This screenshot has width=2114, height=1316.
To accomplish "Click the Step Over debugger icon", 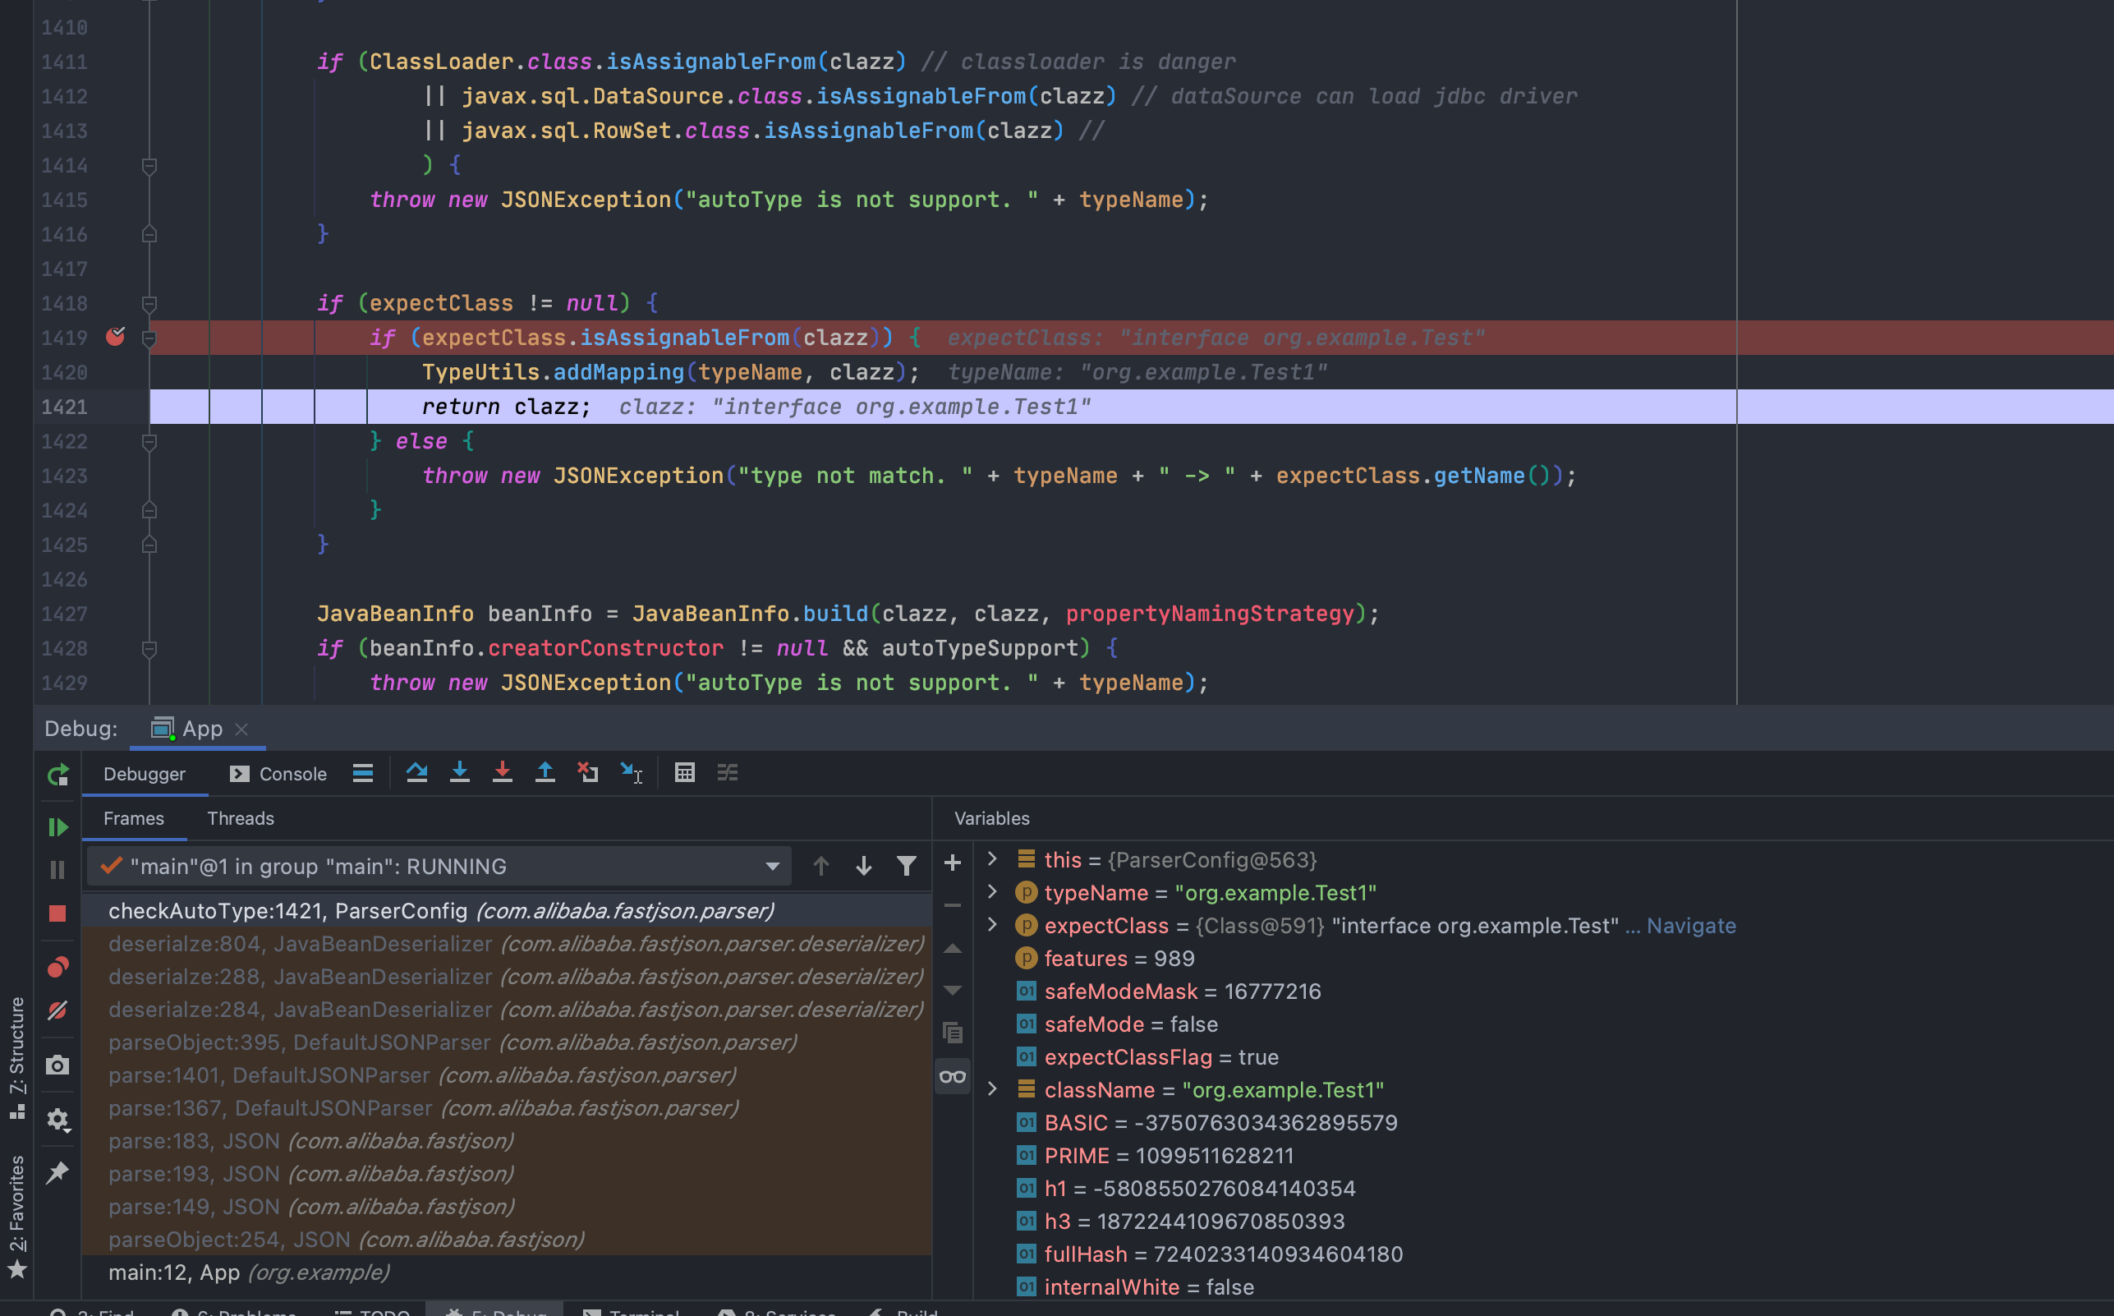I will pyautogui.click(x=416, y=773).
